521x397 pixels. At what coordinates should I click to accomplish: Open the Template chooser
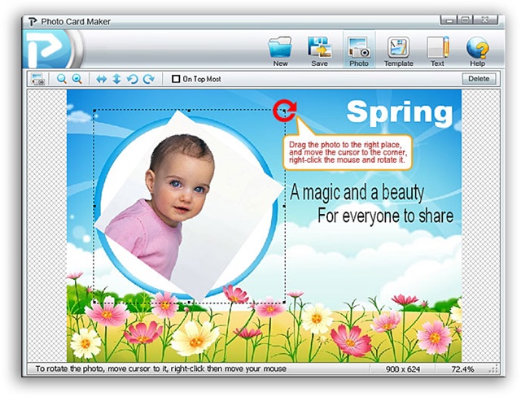tap(398, 48)
